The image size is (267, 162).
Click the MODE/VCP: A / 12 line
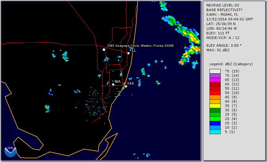point(223,38)
